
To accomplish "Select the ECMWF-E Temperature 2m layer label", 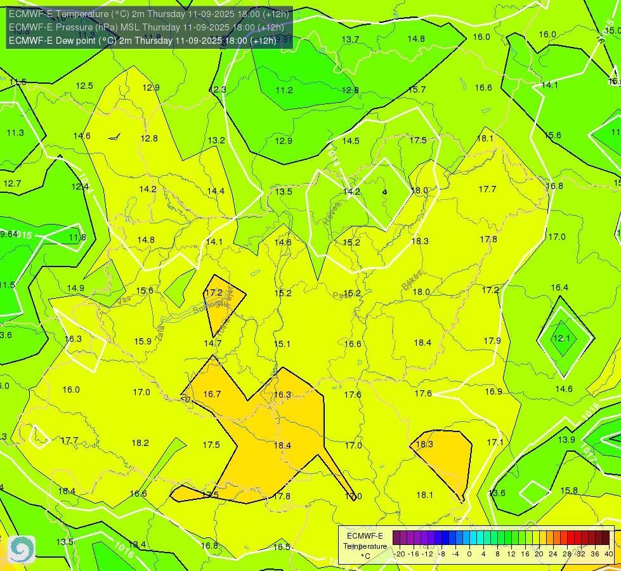I will pos(149,14).
